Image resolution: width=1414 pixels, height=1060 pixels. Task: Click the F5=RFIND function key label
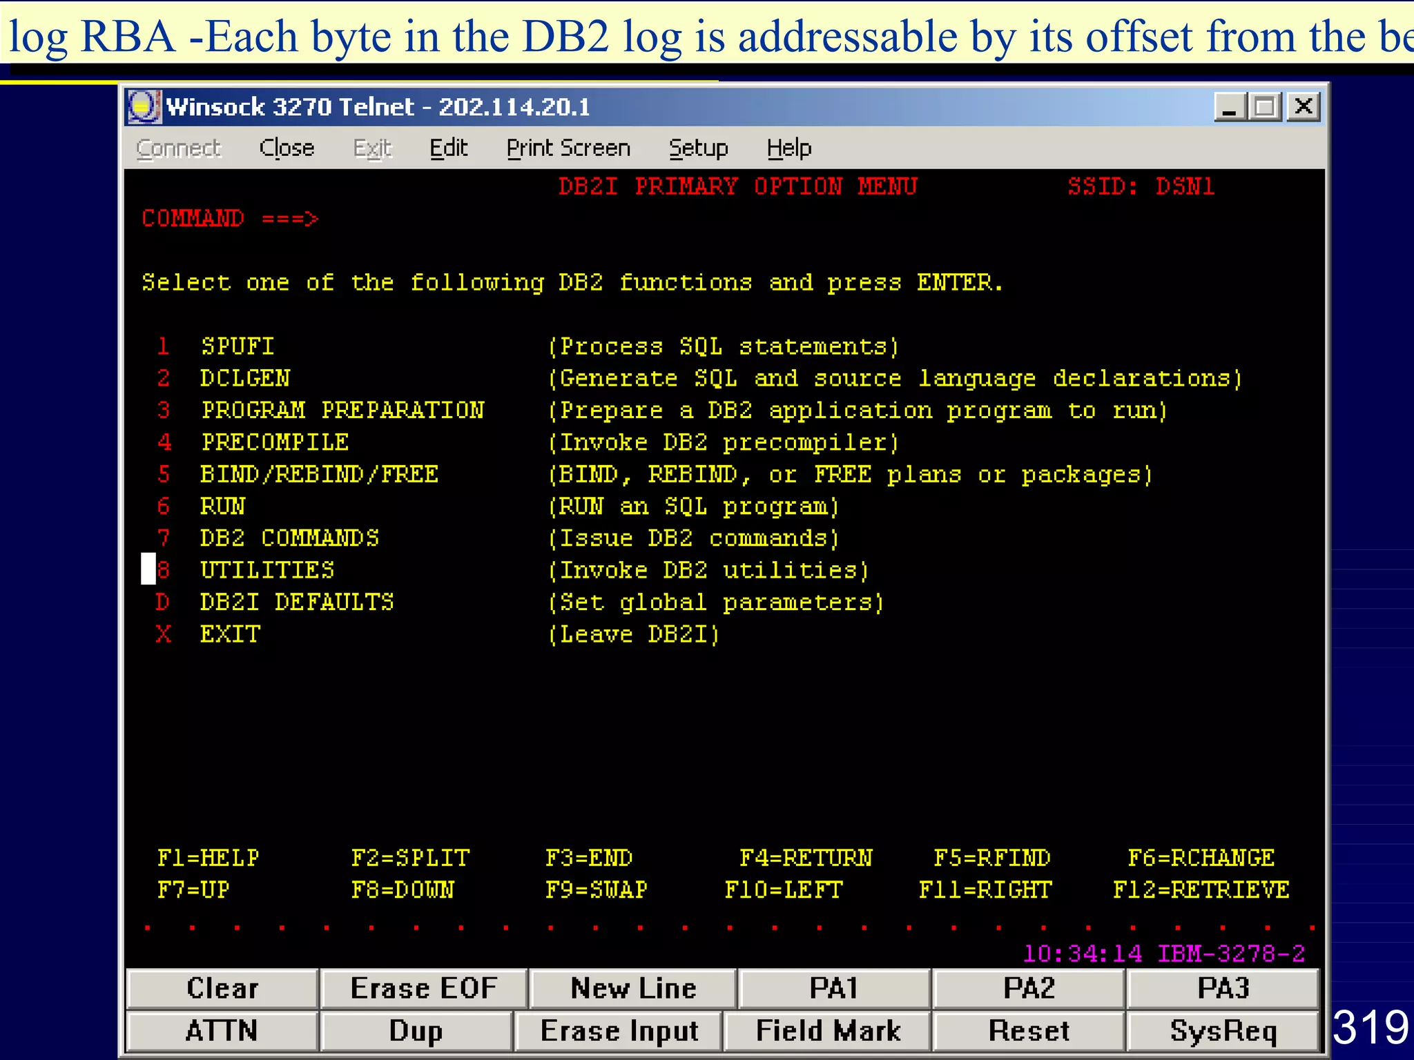[x=992, y=858]
